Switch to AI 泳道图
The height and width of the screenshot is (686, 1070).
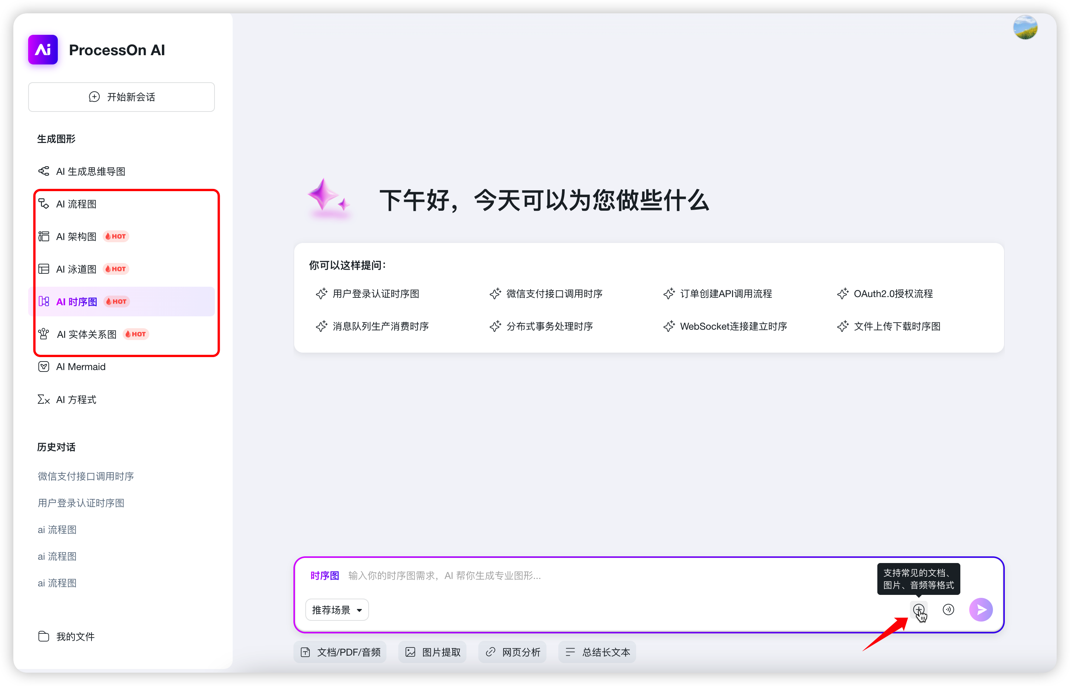point(76,269)
